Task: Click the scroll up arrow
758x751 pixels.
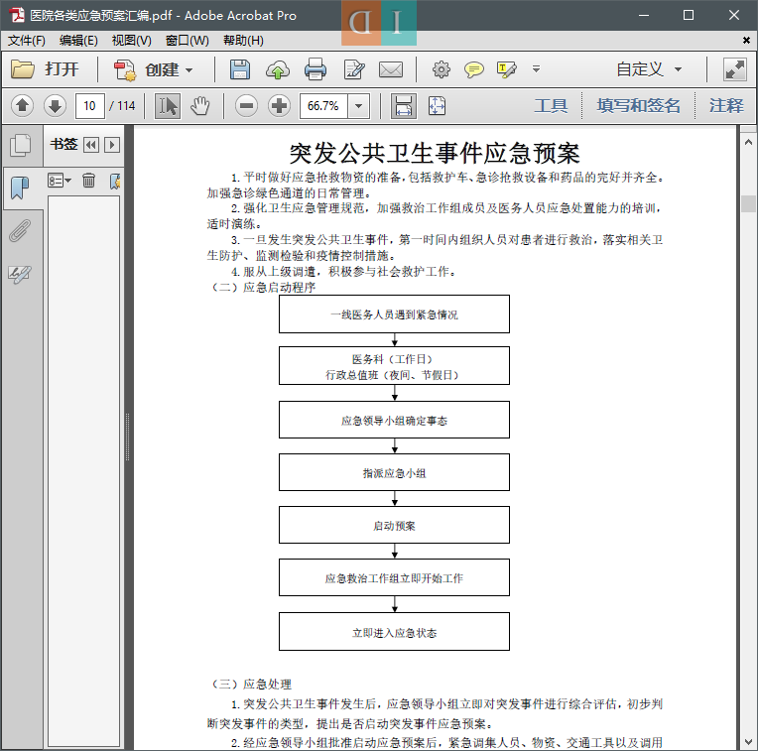Action: coord(748,142)
